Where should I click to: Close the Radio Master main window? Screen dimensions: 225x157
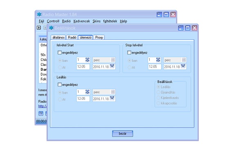[173, 14]
